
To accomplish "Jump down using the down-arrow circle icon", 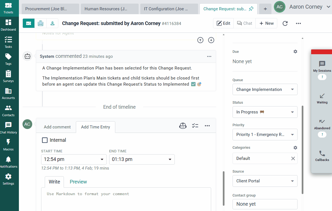I will [x=211, y=40].
